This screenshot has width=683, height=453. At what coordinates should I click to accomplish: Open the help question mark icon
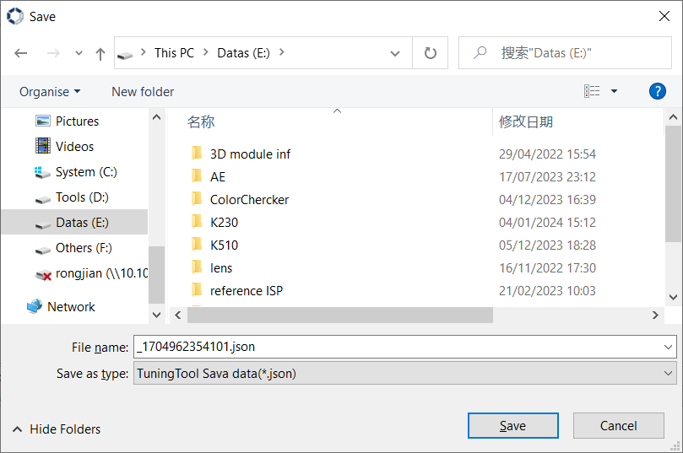657,91
